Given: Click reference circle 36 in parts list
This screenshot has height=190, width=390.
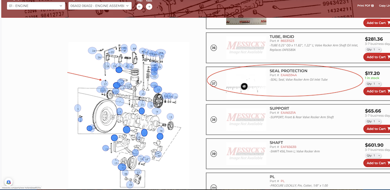Looking at the screenshot, I should [213, 47].
